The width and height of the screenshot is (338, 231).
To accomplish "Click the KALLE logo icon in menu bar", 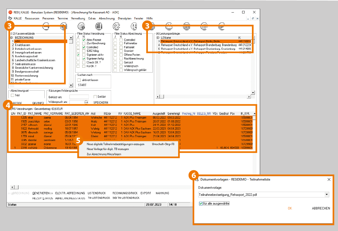I will coord(10,18).
